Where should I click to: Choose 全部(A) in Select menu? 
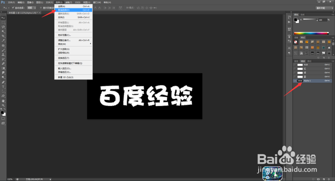pos(73,6)
